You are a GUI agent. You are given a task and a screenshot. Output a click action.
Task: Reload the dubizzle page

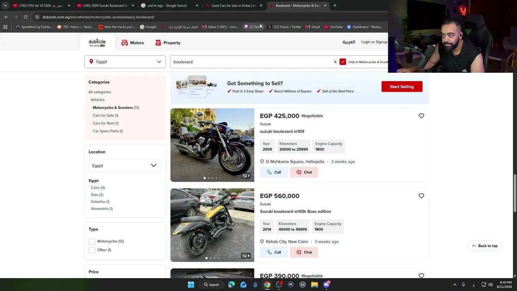click(25, 17)
